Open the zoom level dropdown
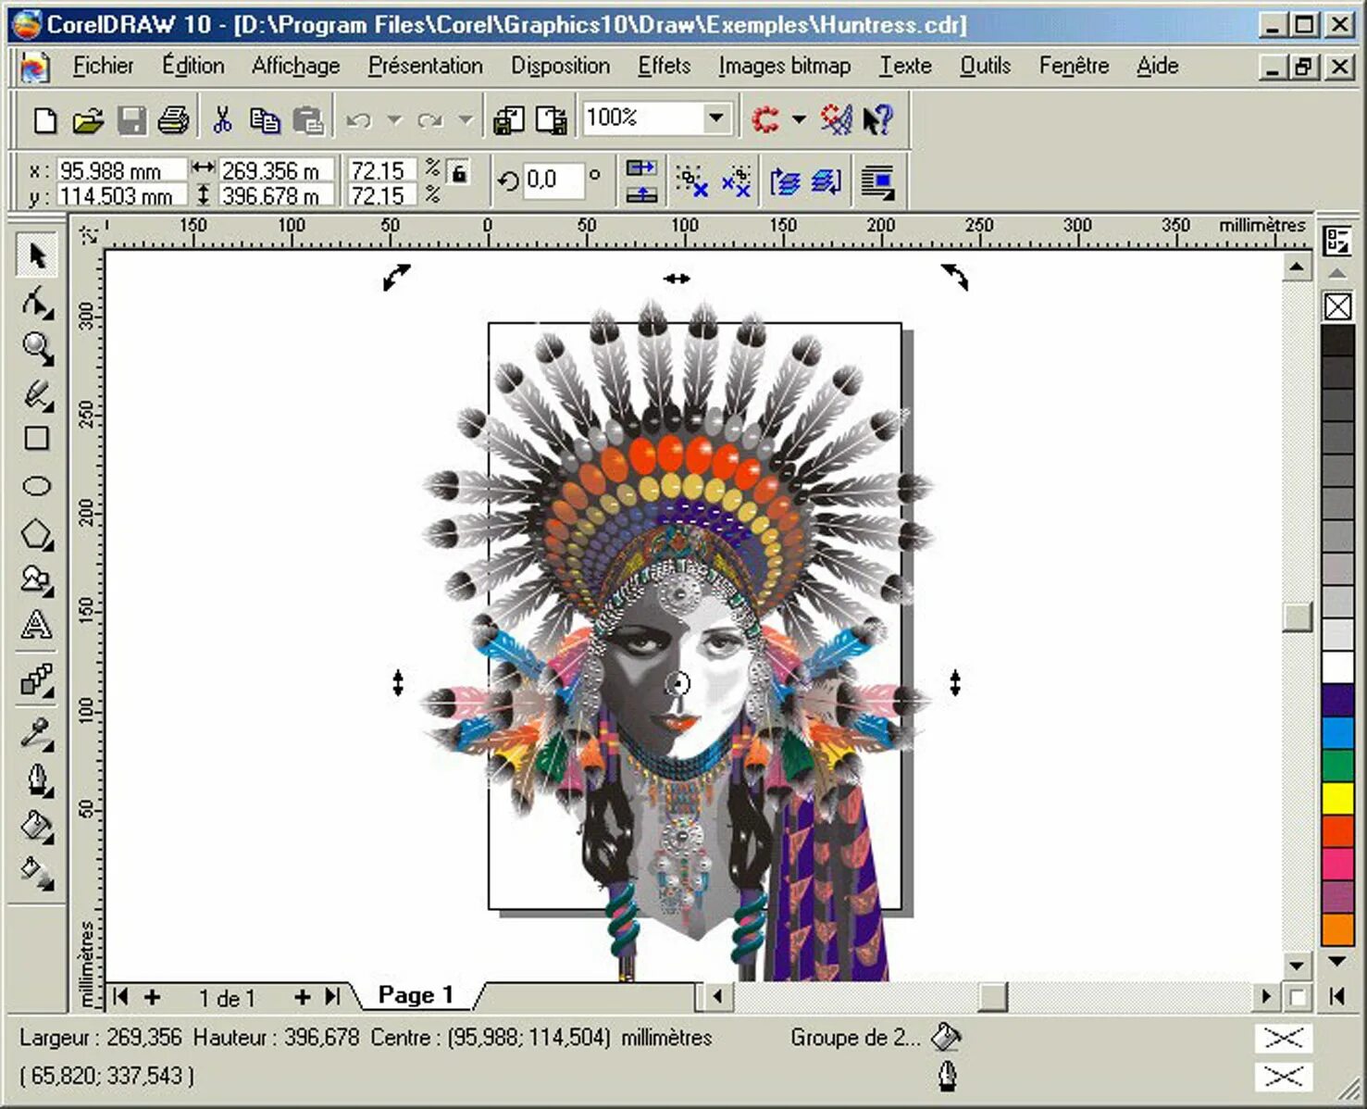This screenshot has height=1109, width=1367. click(715, 118)
